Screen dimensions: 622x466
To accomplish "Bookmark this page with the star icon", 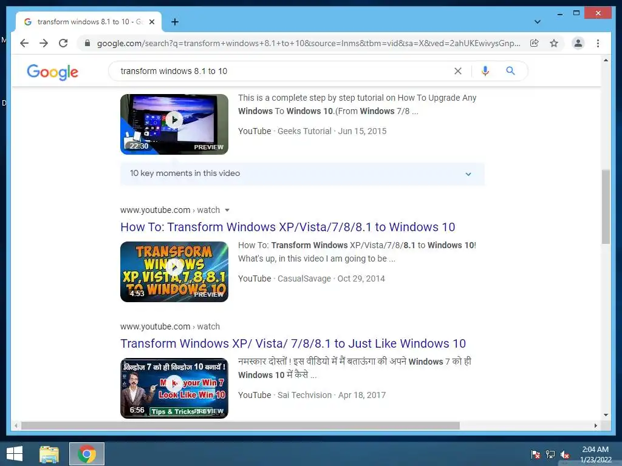I will coord(554,43).
